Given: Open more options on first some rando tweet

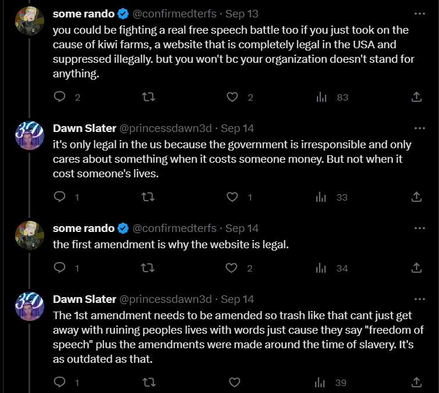Looking at the screenshot, I should point(419,13).
